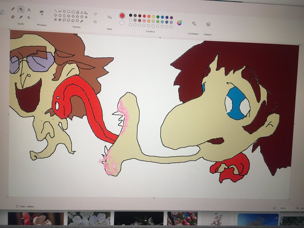The height and width of the screenshot is (228, 304).
Task: Open white flowers thumbnail in browser behind
Action: (89, 219)
